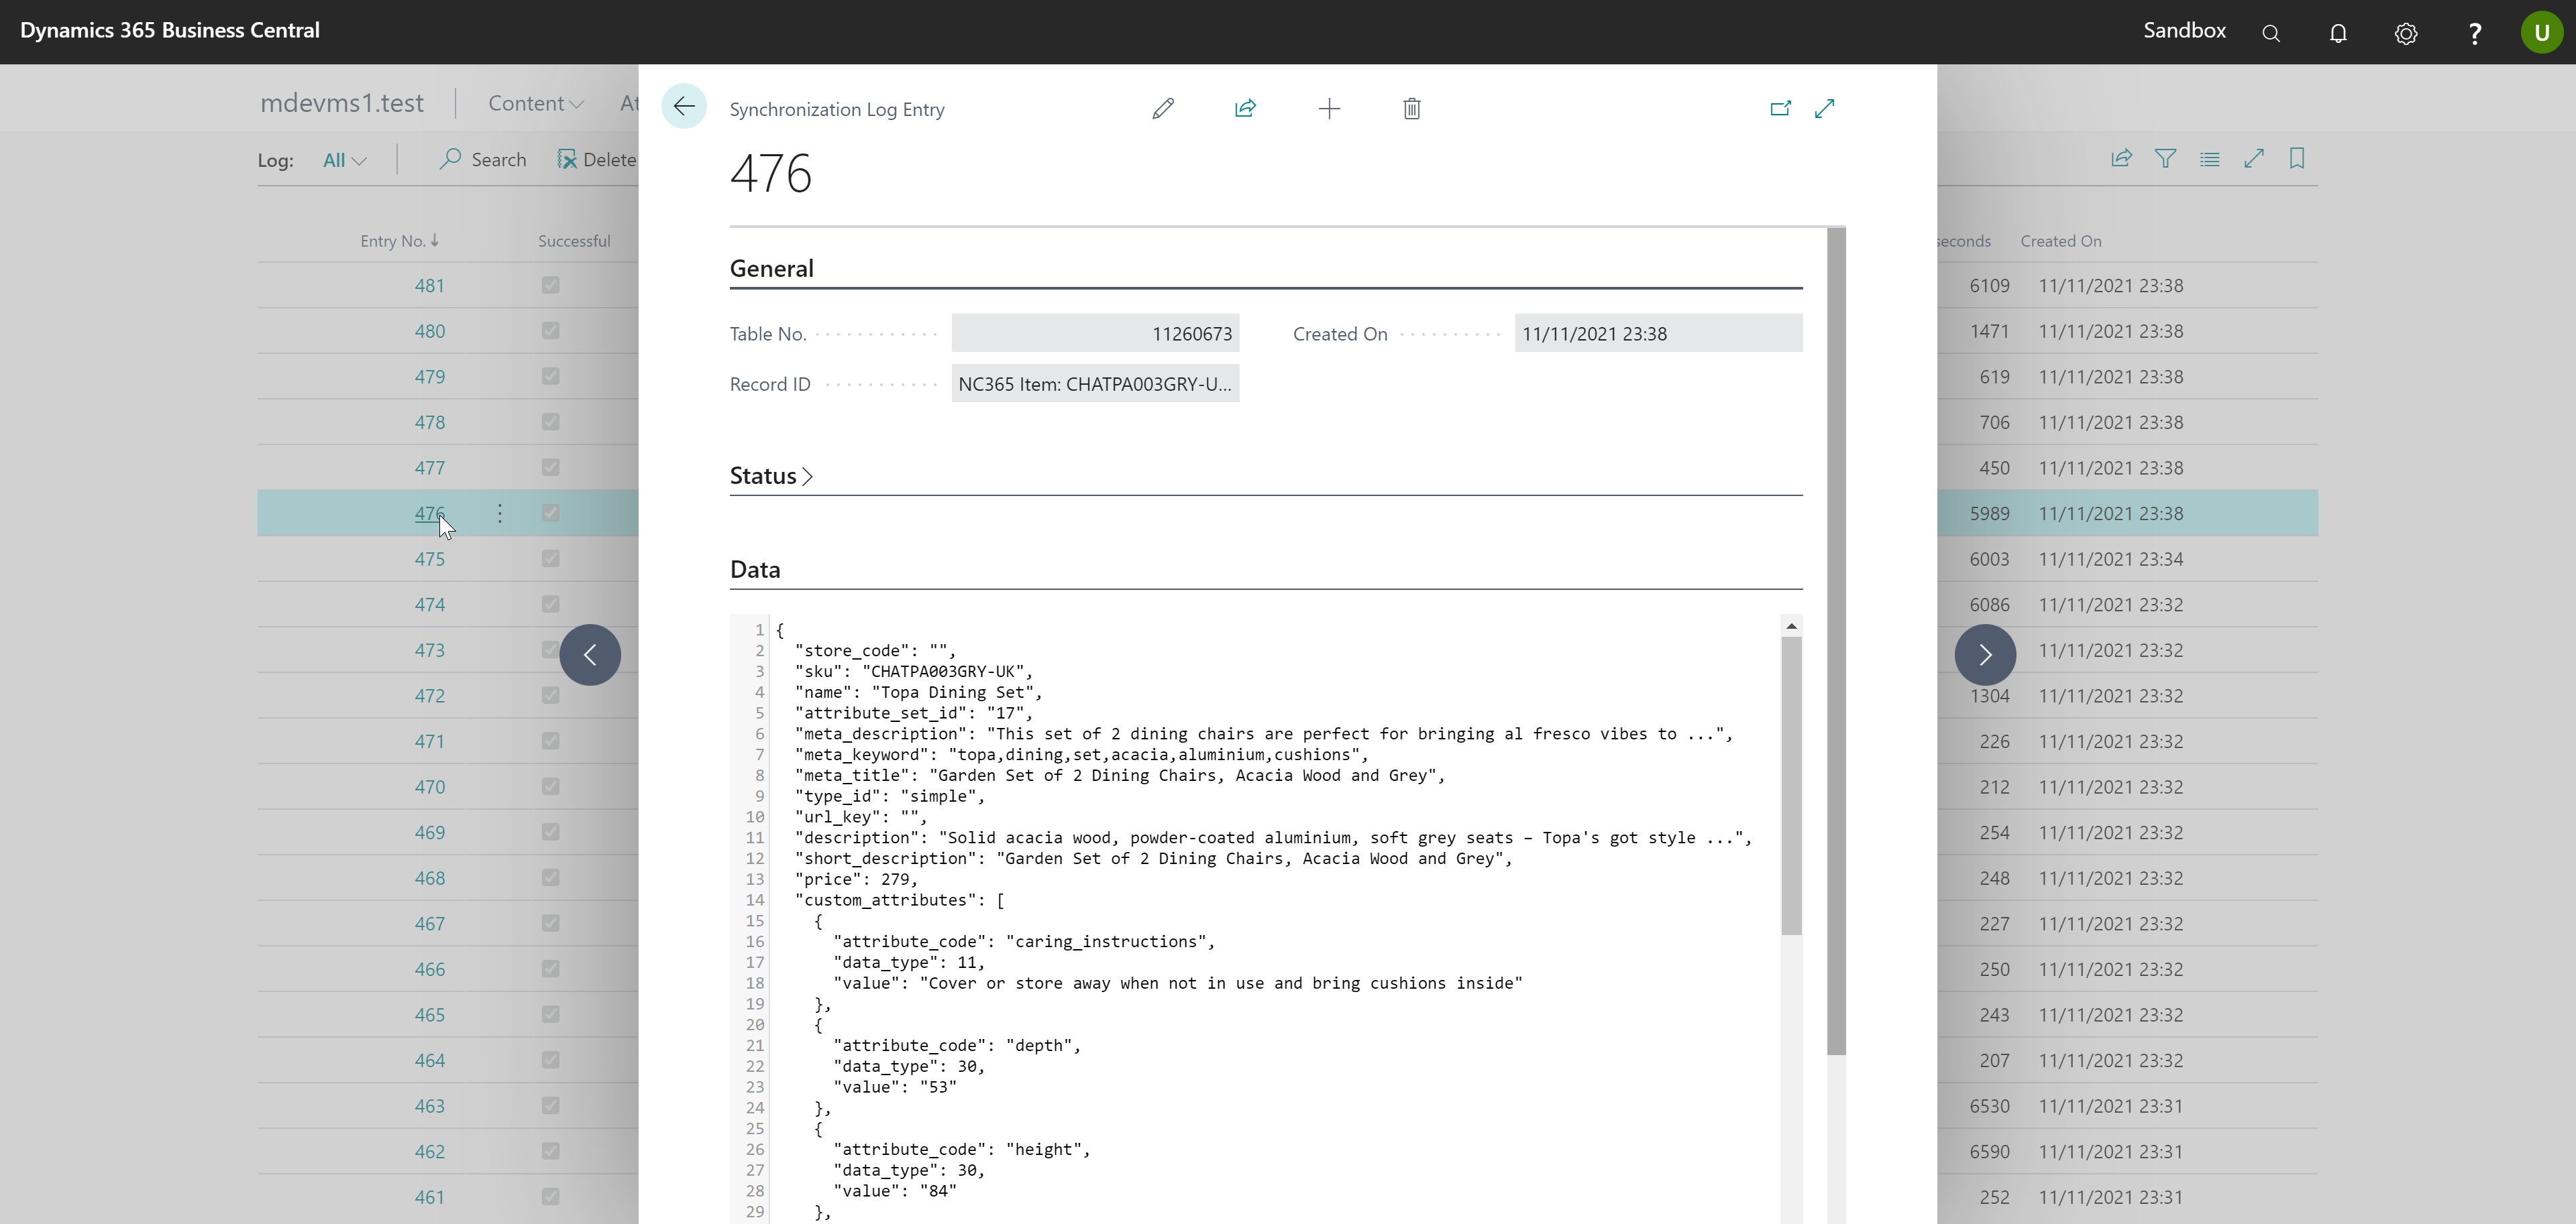The image size is (2576, 1224).
Task: Click the Data editor scrollbar up arrow
Action: (1791, 627)
